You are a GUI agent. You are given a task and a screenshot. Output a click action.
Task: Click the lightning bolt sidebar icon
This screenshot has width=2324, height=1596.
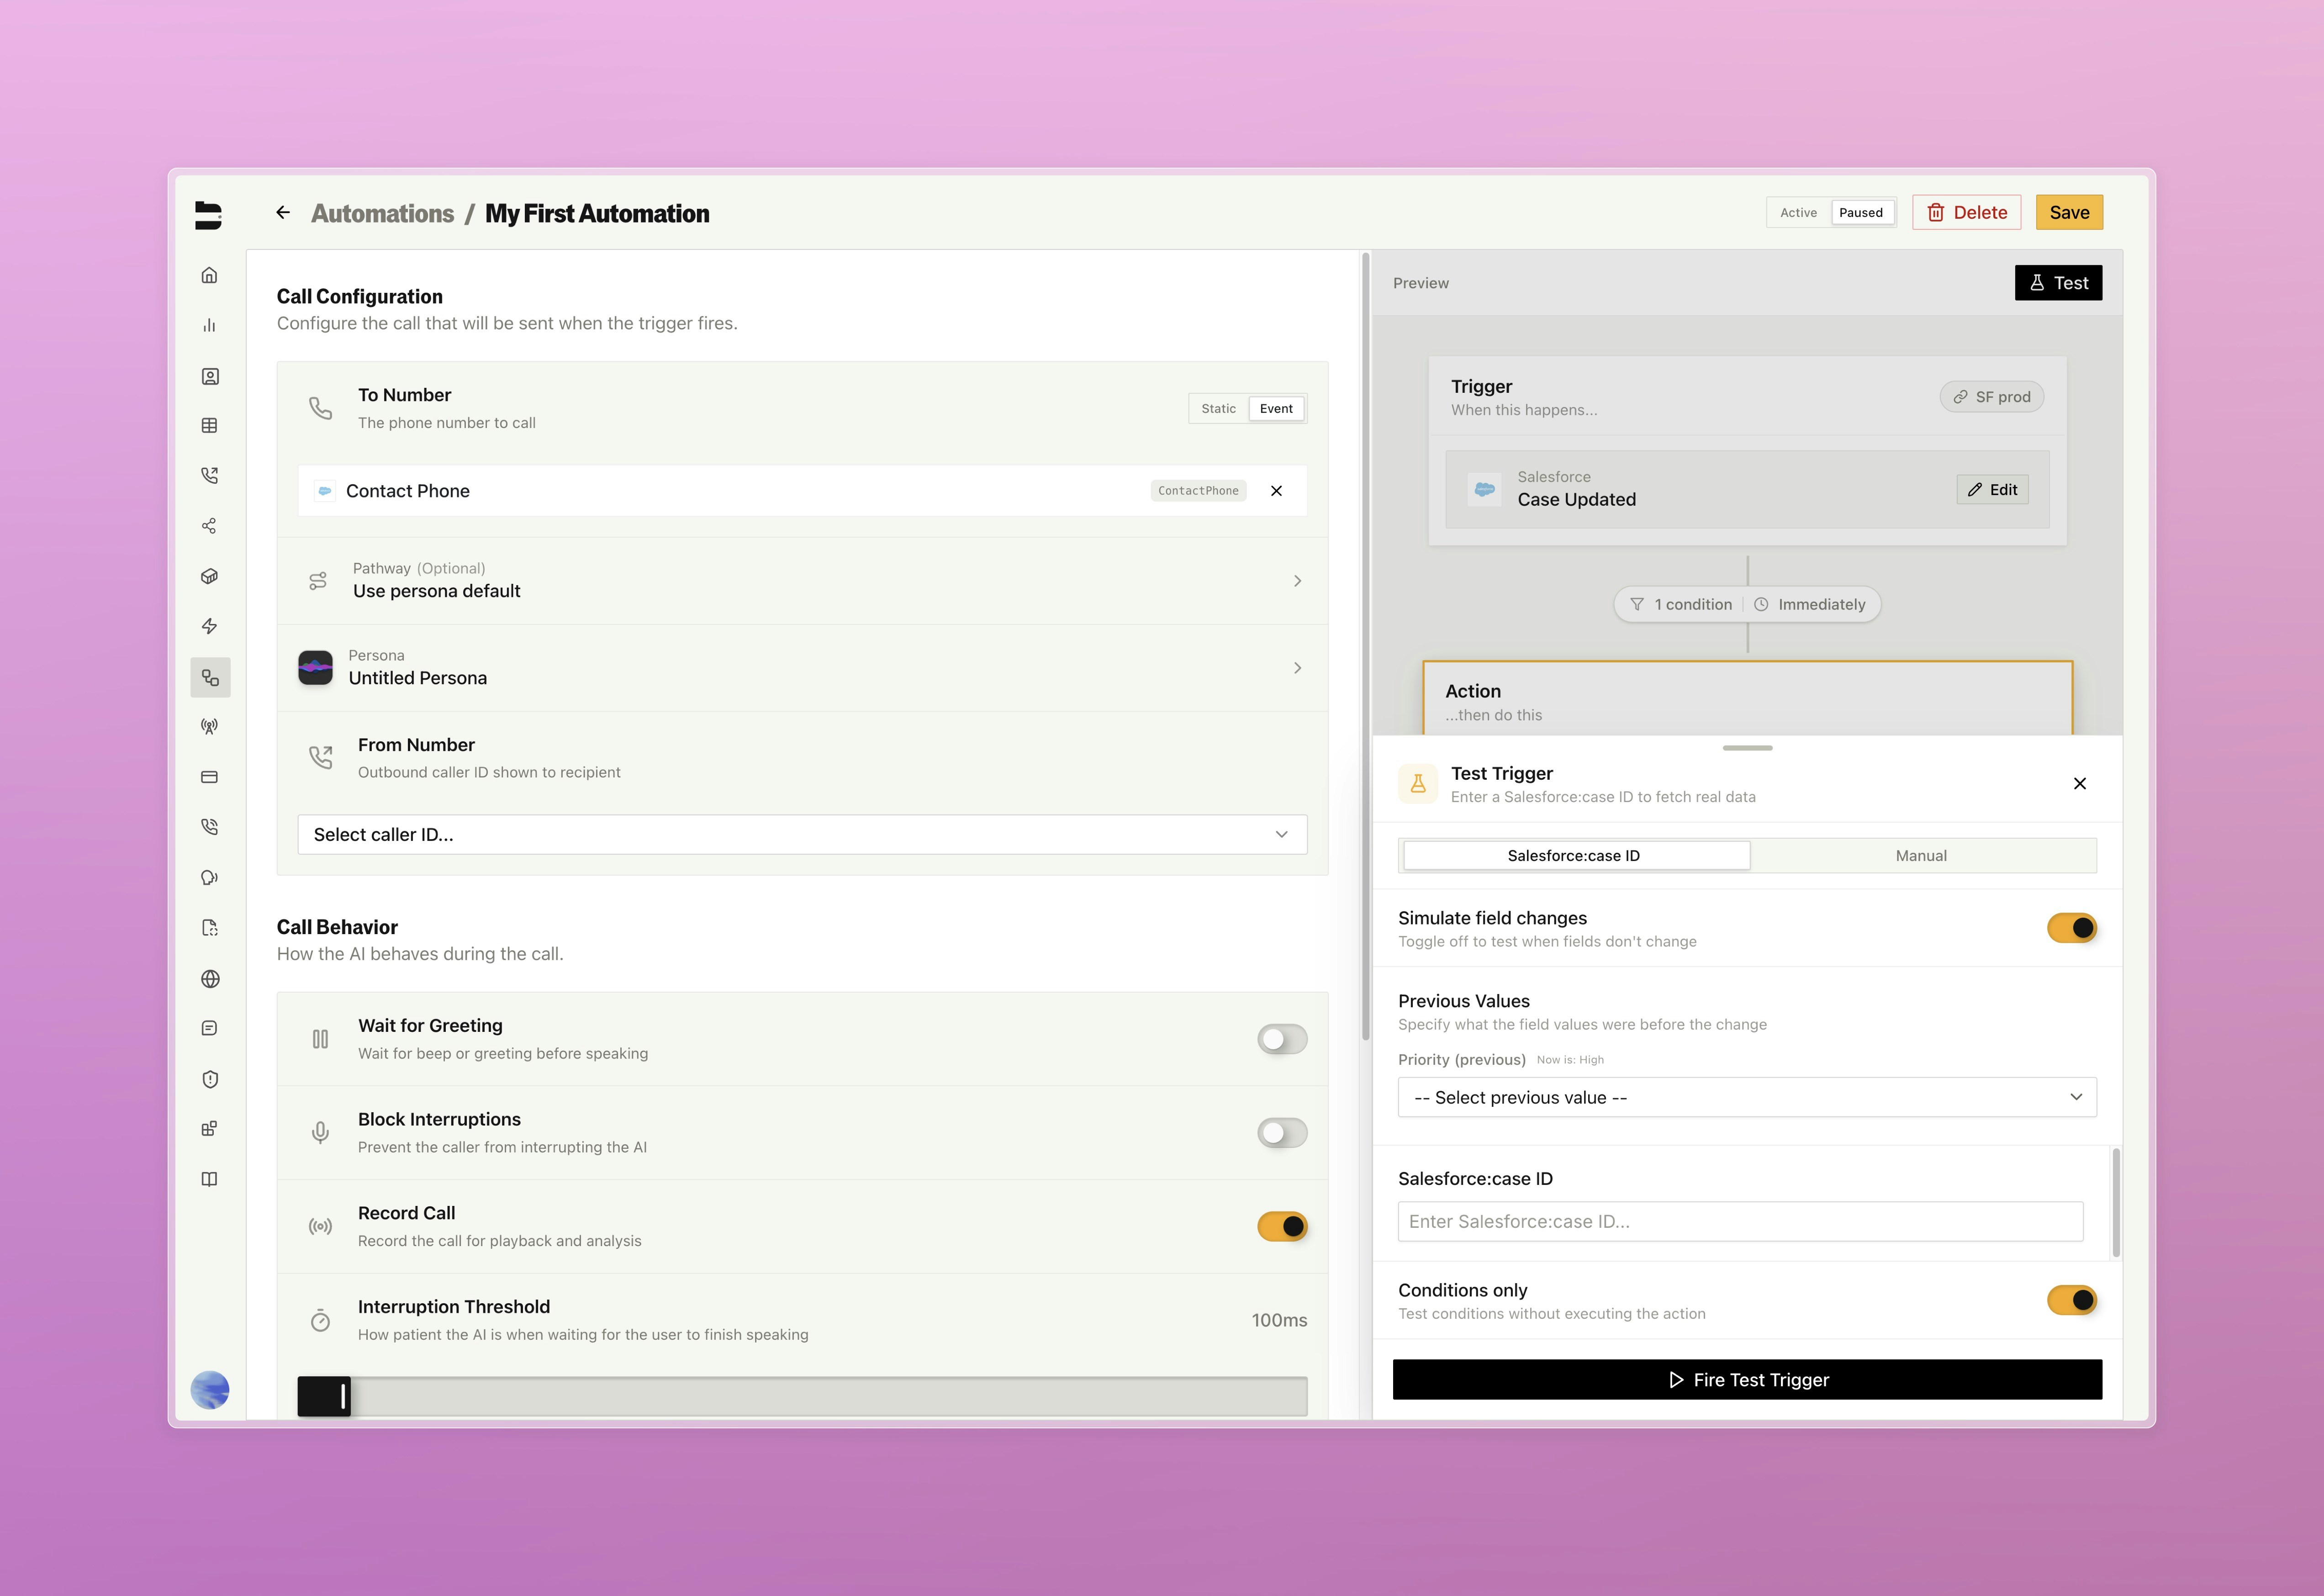click(x=209, y=626)
